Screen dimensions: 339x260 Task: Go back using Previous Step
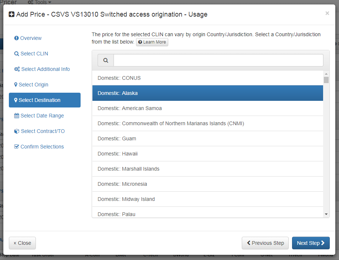265,243
